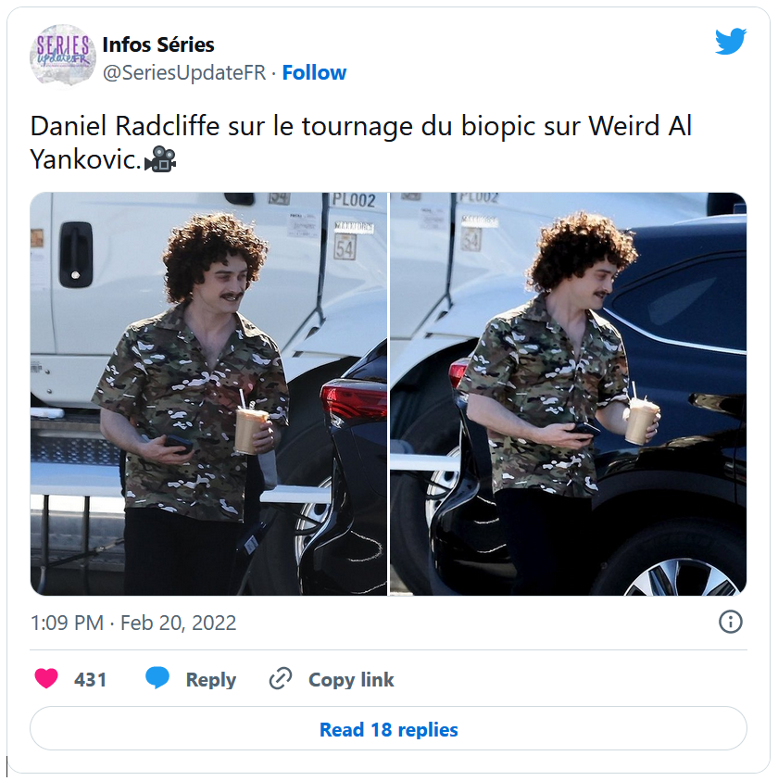
Task: Open the right photo with dark car
Action: (569, 394)
